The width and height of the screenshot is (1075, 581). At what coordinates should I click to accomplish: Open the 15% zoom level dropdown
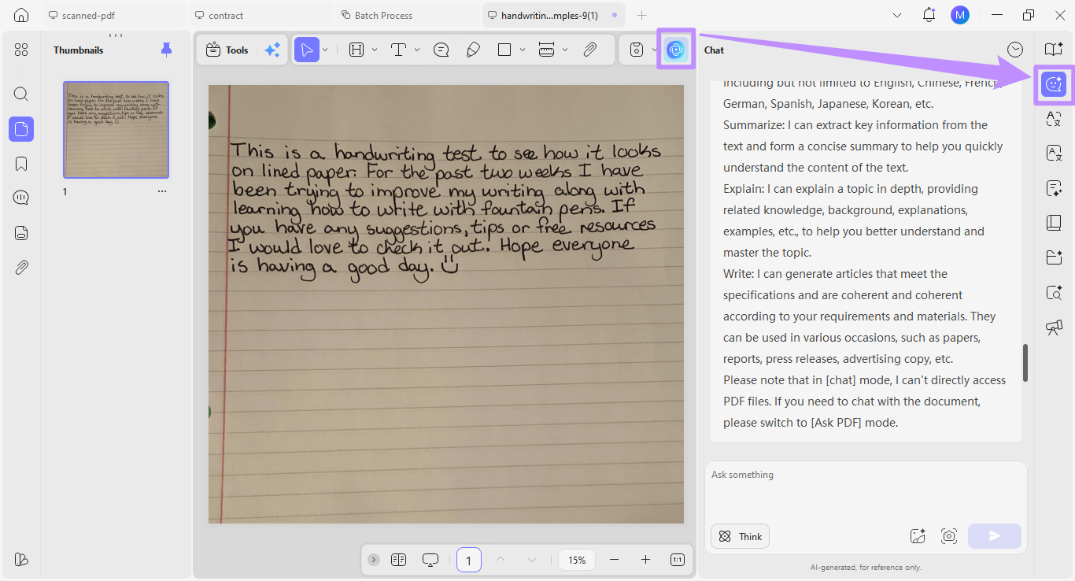(578, 560)
